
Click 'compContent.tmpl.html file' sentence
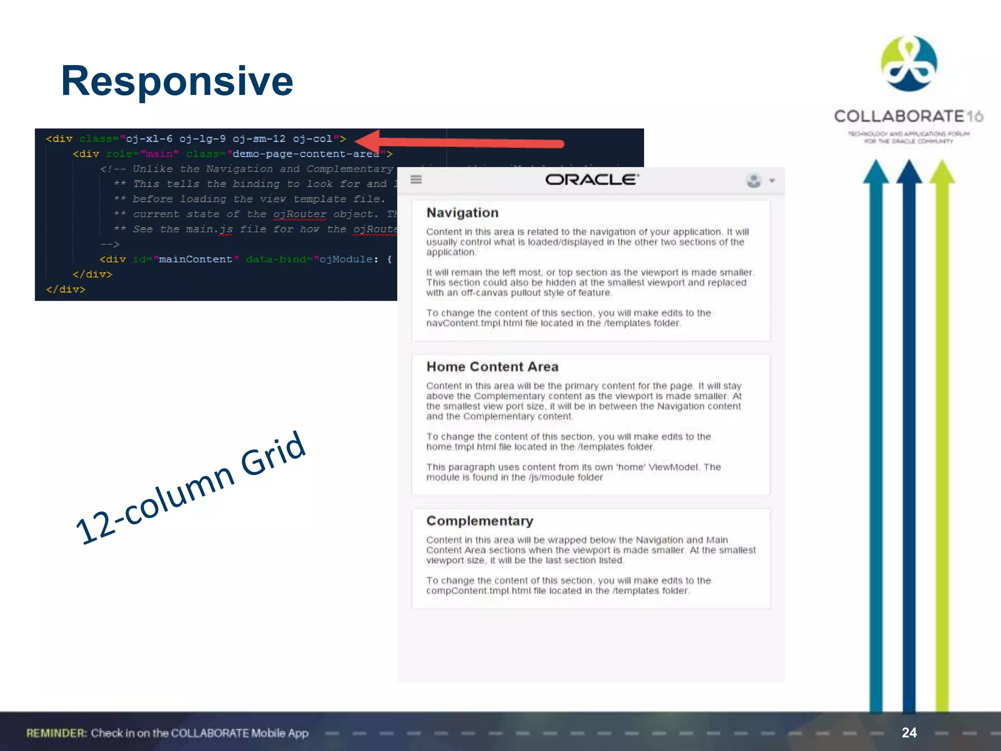[x=568, y=585]
